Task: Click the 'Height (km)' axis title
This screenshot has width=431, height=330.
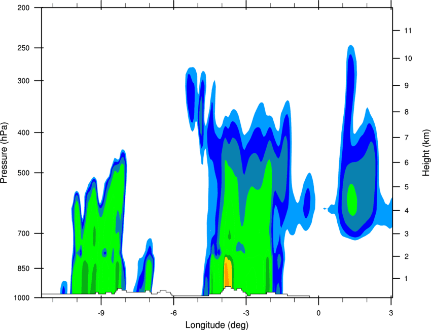Action: click(426, 153)
